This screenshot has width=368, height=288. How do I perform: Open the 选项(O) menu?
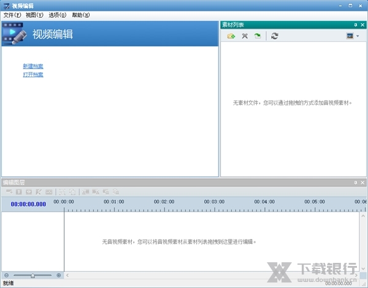click(58, 15)
